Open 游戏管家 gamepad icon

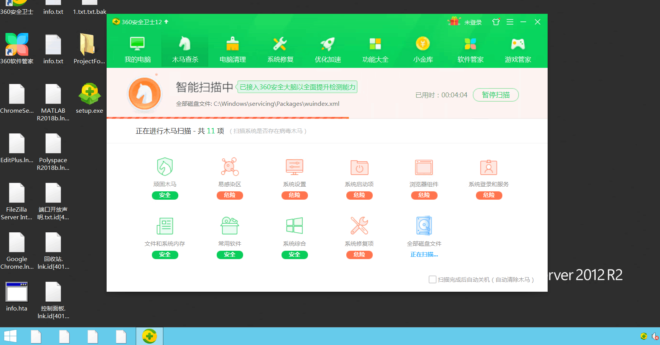(x=518, y=44)
